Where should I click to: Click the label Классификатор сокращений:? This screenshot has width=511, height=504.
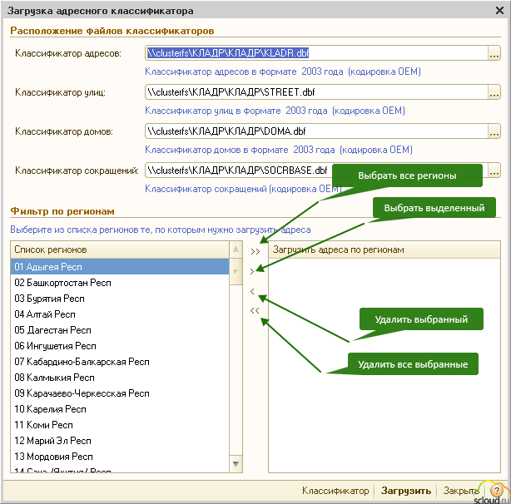(77, 170)
